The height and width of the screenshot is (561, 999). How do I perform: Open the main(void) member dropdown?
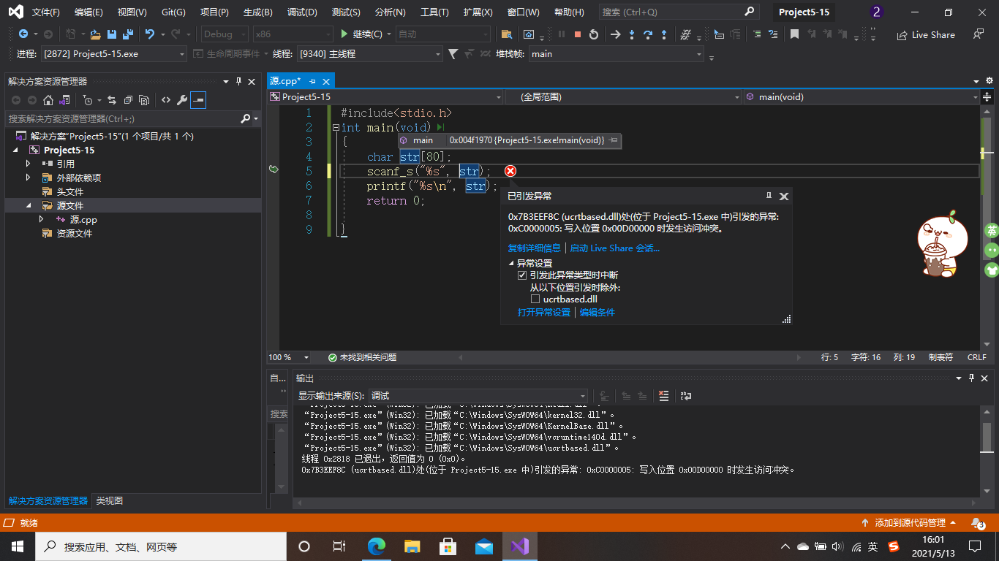point(862,97)
